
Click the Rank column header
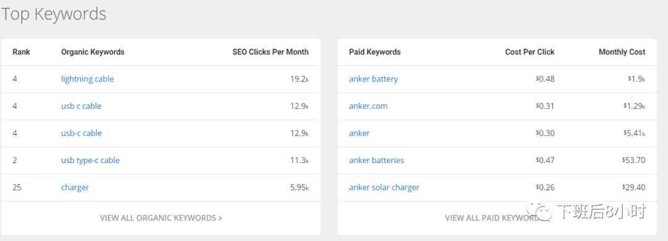[x=21, y=52]
